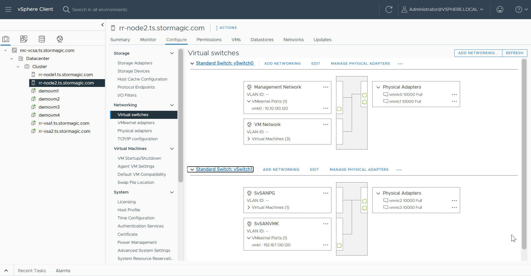Collapse the Virtual Machines settings section

[172, 149]
